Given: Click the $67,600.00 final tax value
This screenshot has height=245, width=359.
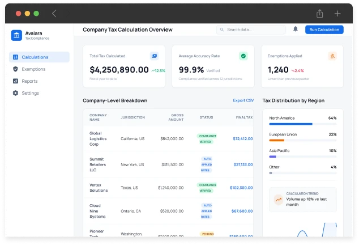Looking at the screenshot, I should (x=242, y=211).
